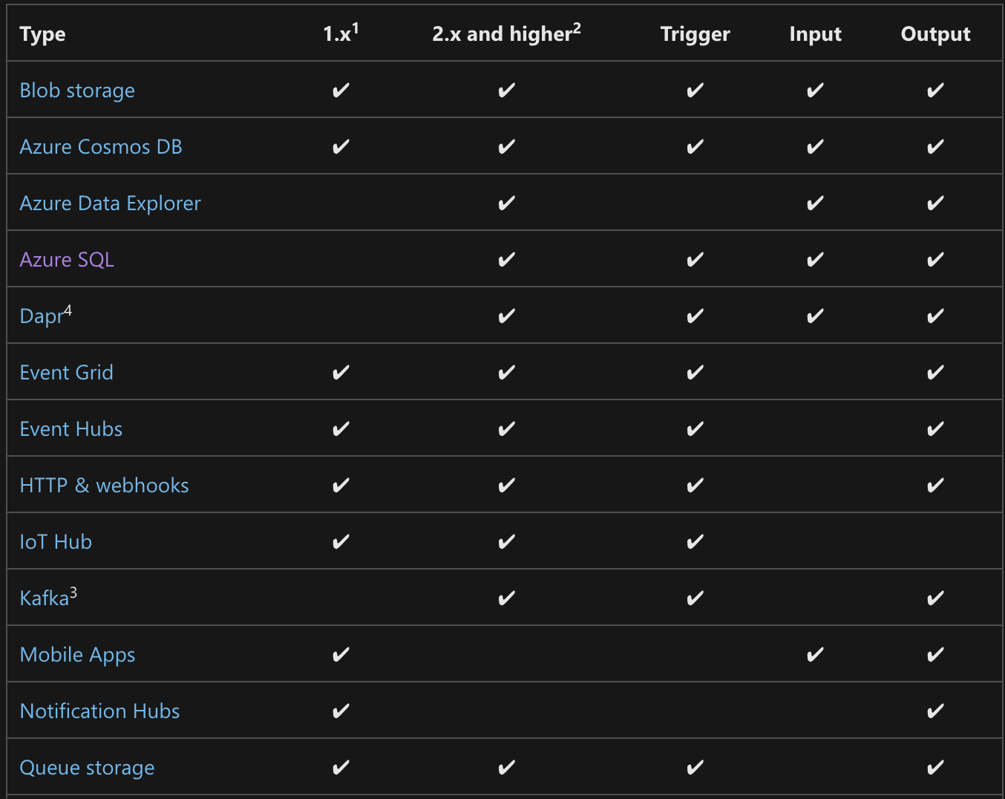This screenshot has width=1005, height=799.
Task: Click the Kafka Output checkmark
Action: point(936,599)
